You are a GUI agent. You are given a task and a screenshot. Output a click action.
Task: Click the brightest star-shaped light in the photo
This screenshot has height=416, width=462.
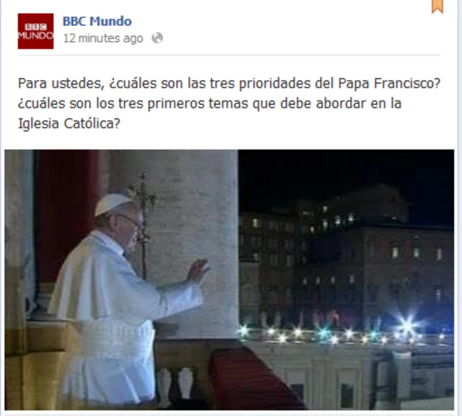pyautogui.click(x=408, y=326)
